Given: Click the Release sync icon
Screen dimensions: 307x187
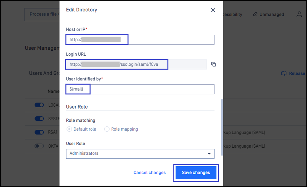Looking at the screenshot, I should 284,73.
